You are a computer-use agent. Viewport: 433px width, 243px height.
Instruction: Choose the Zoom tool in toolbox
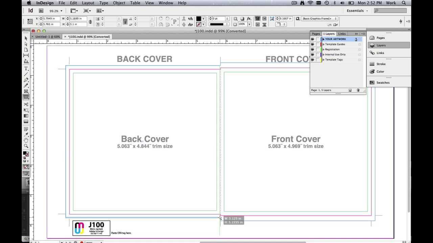[x=26, y=146]
